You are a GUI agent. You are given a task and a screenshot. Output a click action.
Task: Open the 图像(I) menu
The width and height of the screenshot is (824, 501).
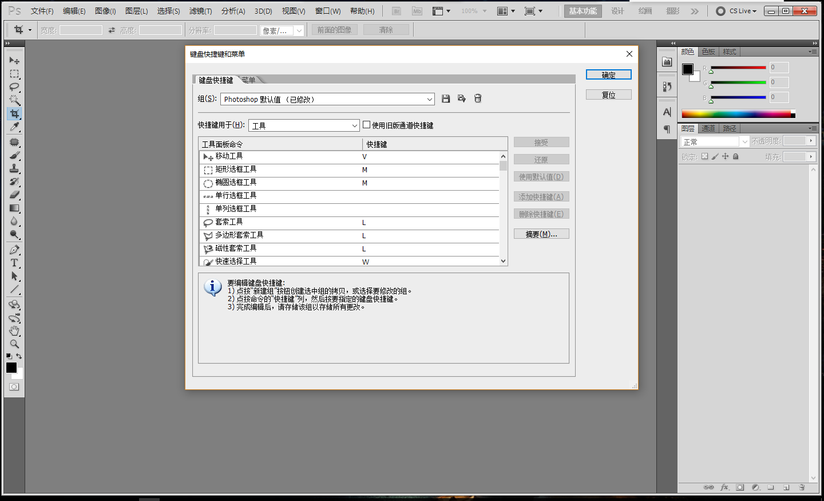pos(105,11)
